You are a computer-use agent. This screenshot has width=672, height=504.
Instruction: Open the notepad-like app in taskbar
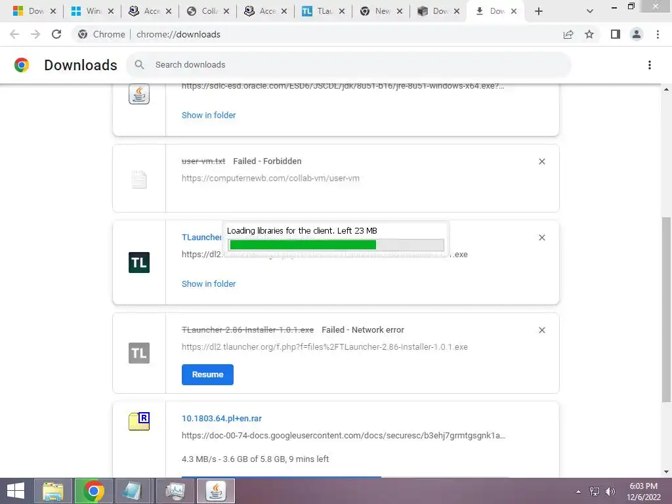pyautogui.click(x=133, y=491)
